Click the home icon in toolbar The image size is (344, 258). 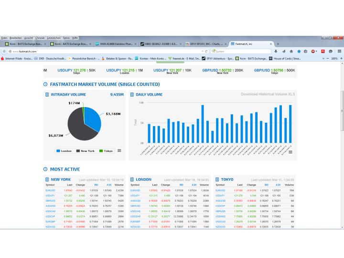pos(291,51)
